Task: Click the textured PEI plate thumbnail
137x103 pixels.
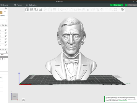Action: pyautogui.click(x=1, y=13)
